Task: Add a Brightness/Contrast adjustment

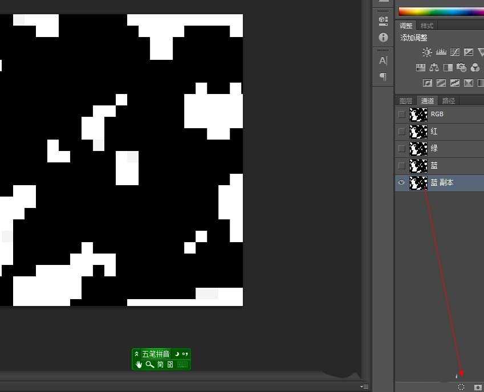Action: [427, 52]
